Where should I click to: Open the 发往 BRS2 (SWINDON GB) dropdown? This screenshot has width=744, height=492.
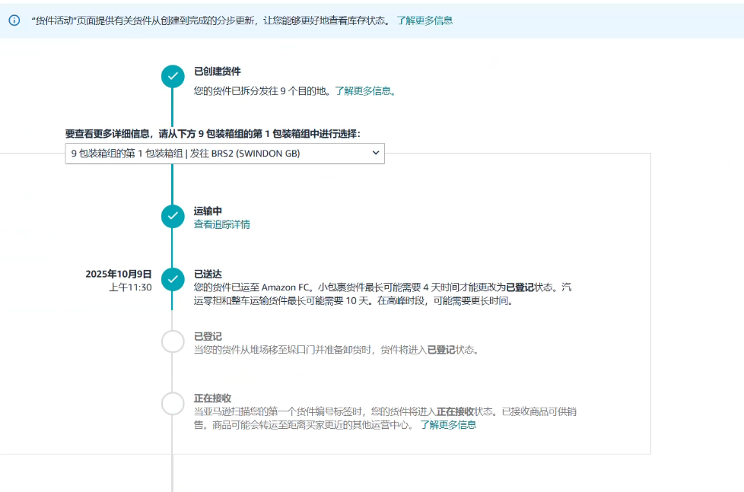point(224,154)
